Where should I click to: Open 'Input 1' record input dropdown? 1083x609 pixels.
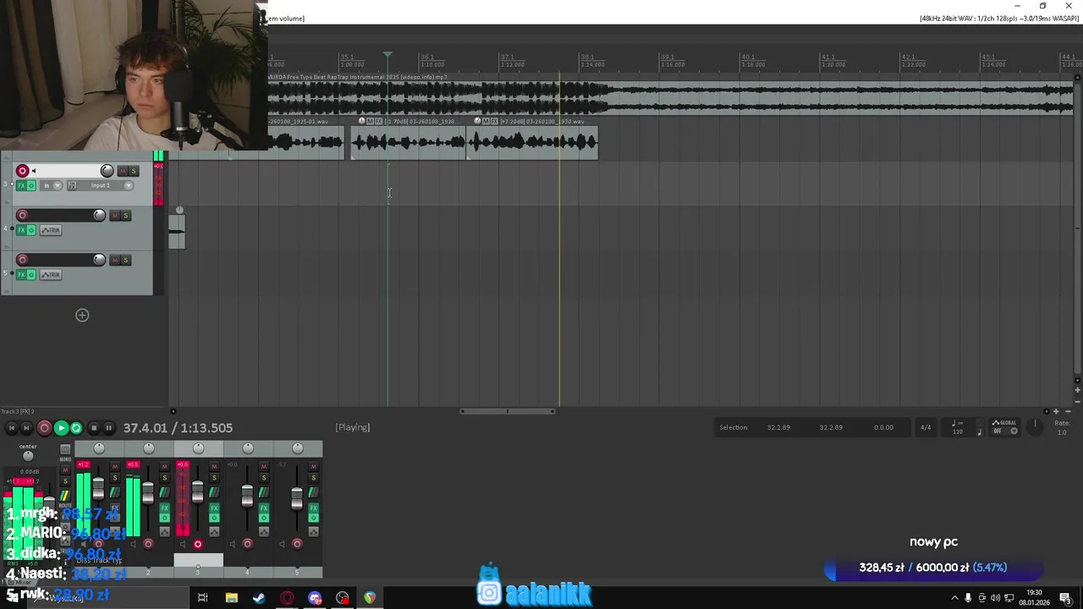pyautogui.click(x=107, y=185)
